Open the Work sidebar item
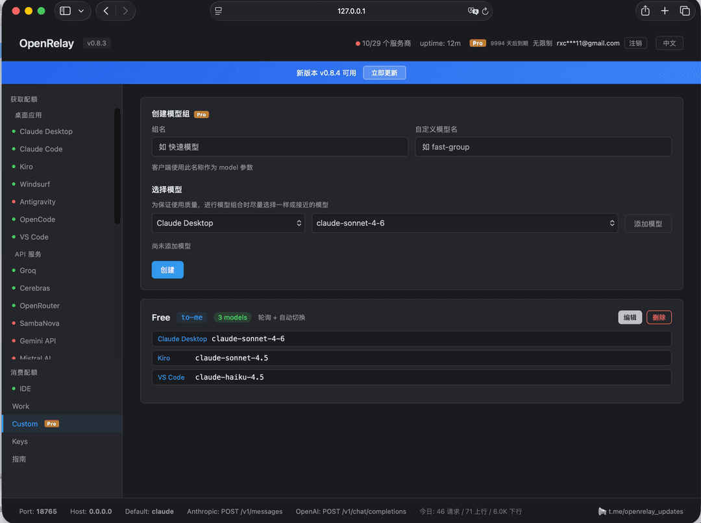The height and width of the screenshot is (523, 701). (x=21, y=406)
